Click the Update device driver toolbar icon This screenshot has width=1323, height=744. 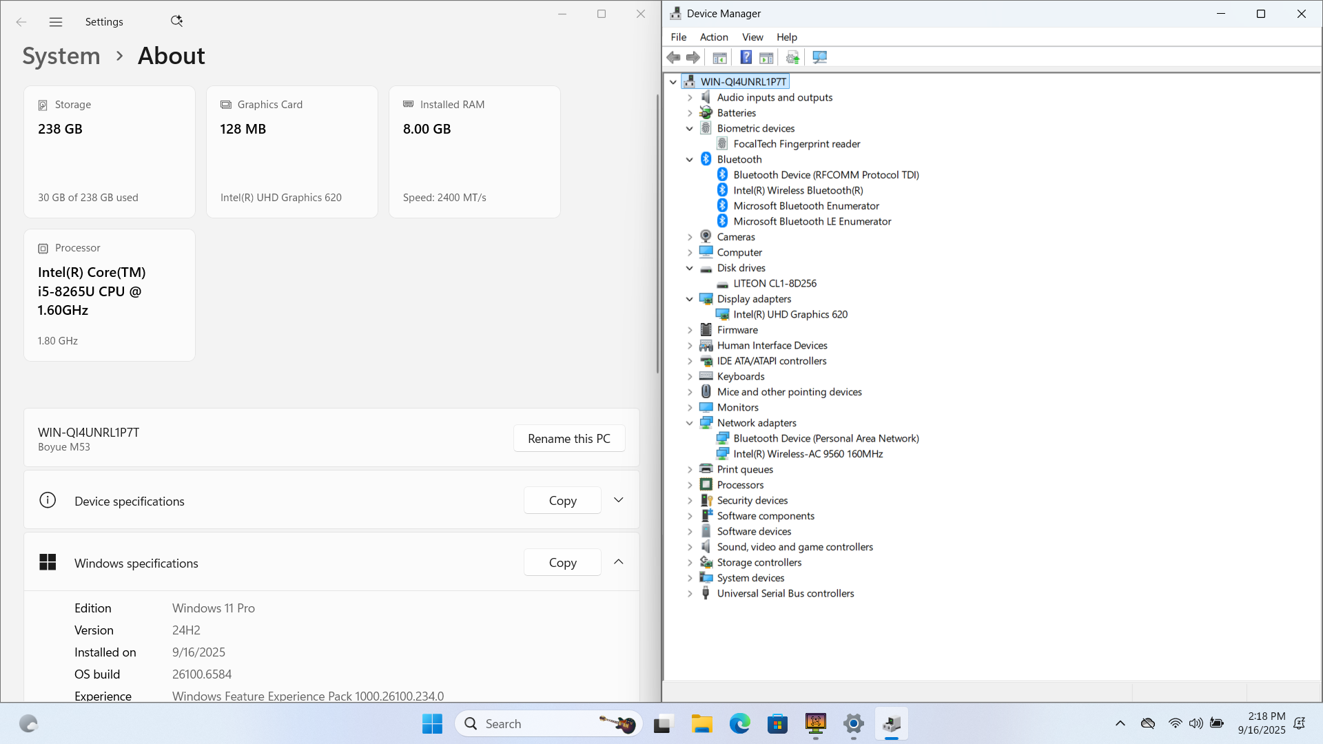[x=792, y=58]
